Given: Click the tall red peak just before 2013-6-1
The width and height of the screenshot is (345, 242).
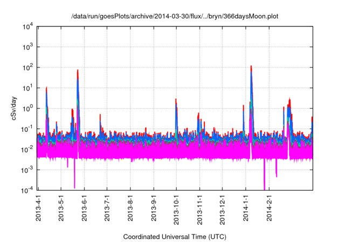Looking at the screenshot, I should coord(78,70).
